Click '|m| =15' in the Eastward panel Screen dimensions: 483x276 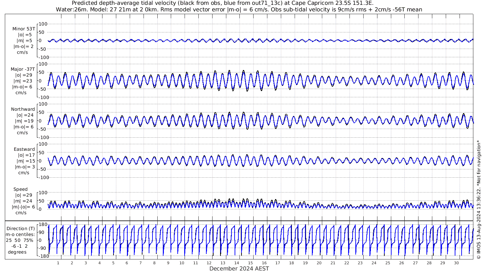(x=26, y=161)
